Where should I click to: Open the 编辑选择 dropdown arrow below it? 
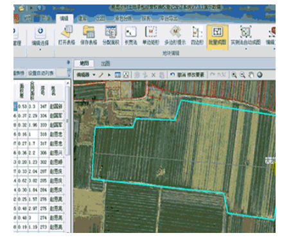coord(40,49)
